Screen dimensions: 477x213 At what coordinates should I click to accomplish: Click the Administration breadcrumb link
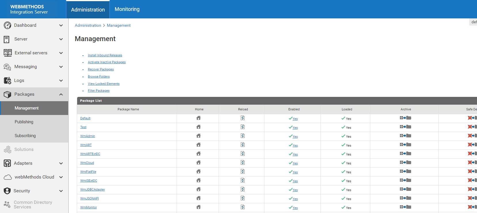click(x=88, y=25)
